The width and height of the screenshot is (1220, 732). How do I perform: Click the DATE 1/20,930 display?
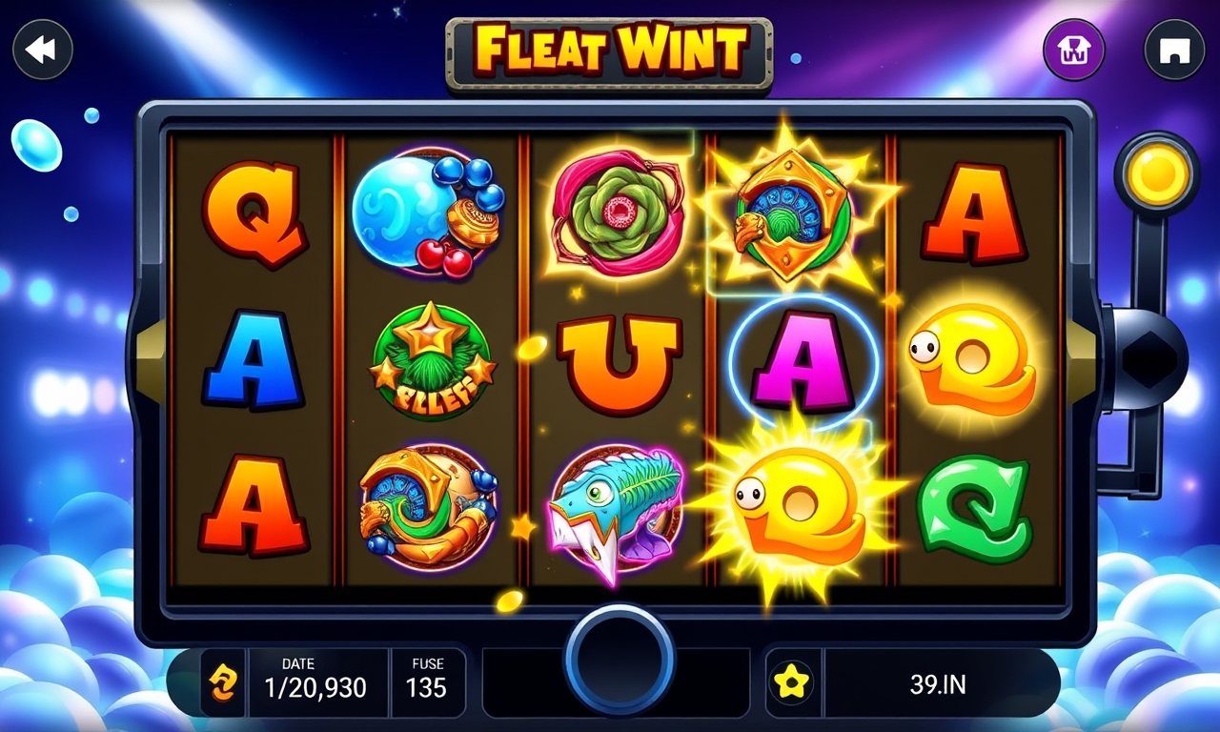click(316, 678)
